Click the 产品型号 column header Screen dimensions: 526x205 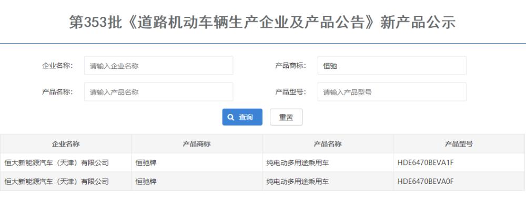(x=459, y=144)
